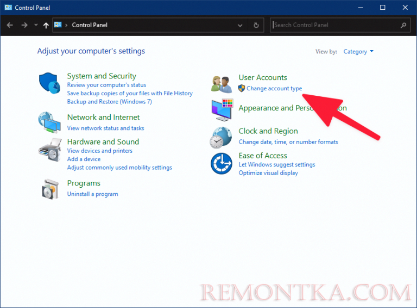Click Let Windows suggest settings link
Viewport: 417px width, 308px height.
pyautogui.click(x=276, y=164)
